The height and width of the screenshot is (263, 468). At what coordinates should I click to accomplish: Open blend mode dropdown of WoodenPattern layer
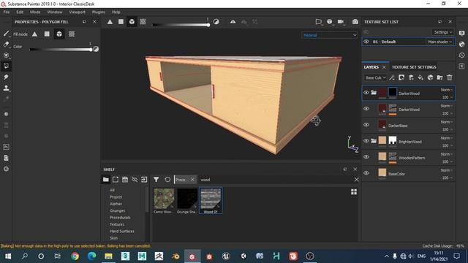pyautogui.click(x=447, y=154)
